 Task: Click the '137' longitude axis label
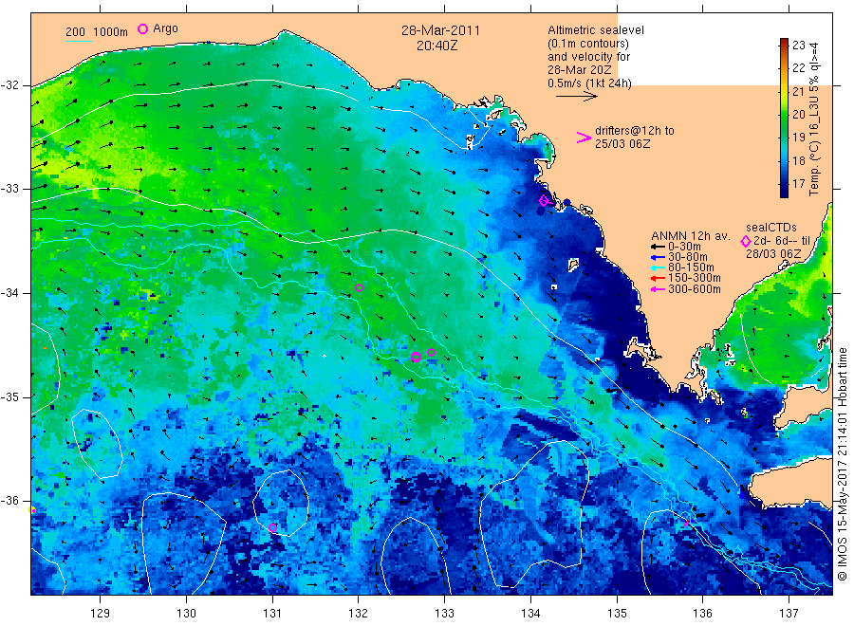tap(789, 614)
